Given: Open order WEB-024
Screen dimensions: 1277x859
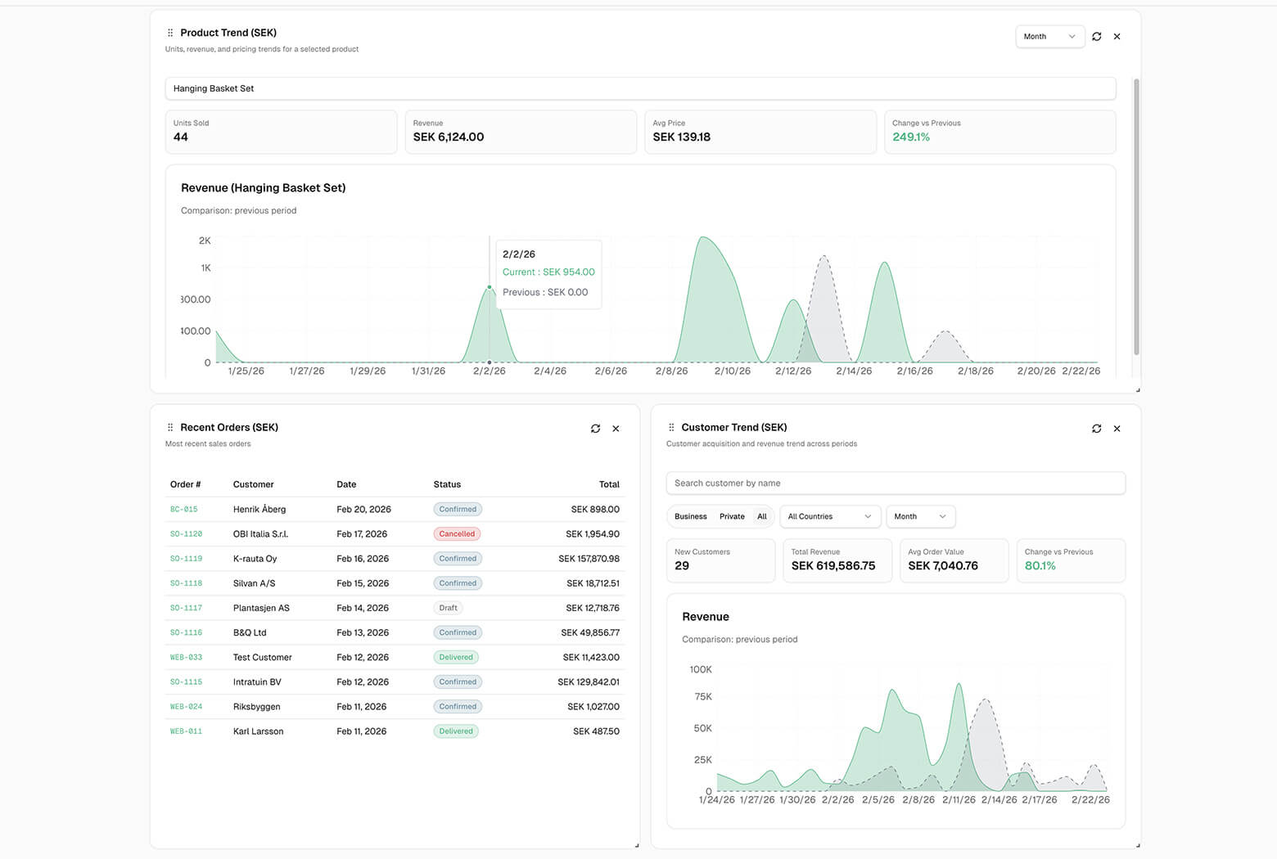Looking at the screenshot, I should pyautogui.click(x=186, y=706).
